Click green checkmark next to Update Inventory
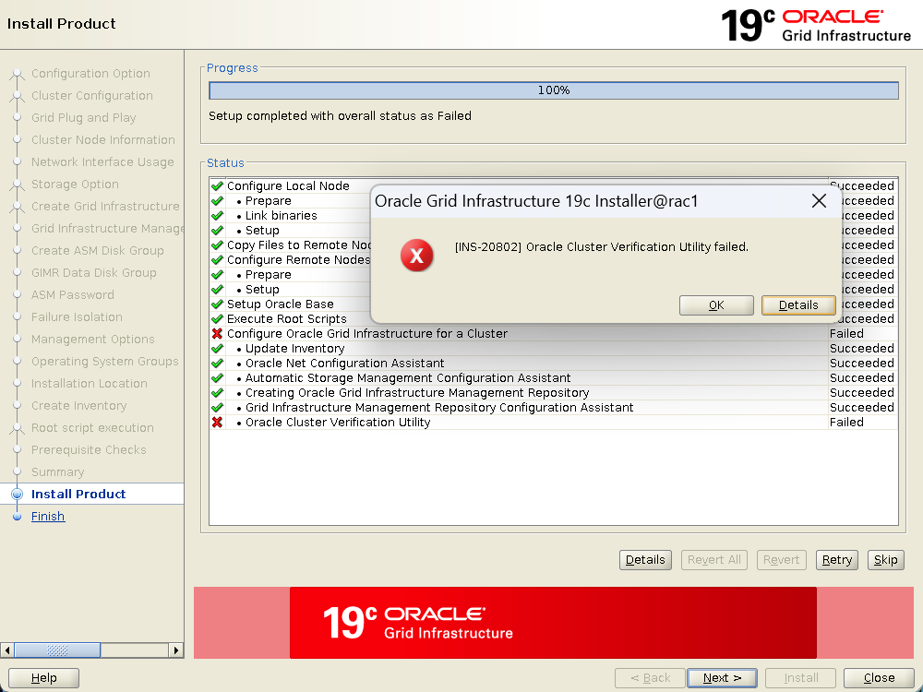Image resolution: width=923 pixels, height=692 pixels. click(217, 349)
